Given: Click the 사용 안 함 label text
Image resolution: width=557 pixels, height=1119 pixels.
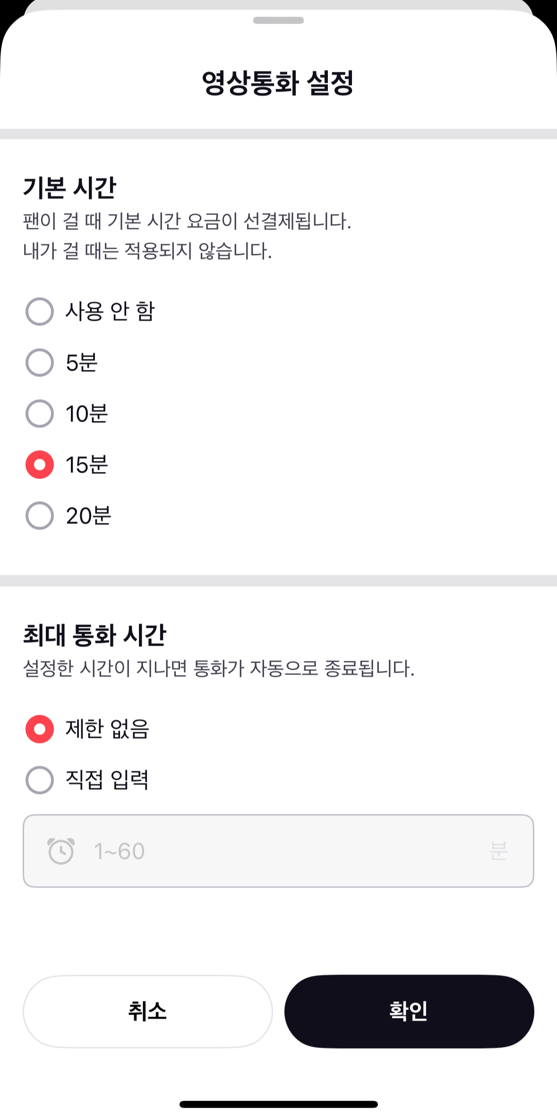Looking at the screenshot, I should (110, 311).
